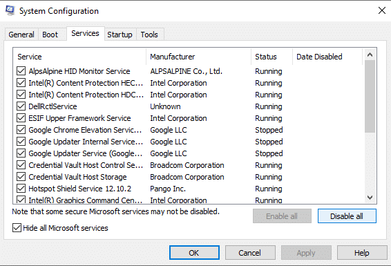Click the Unknown manufacturer cell
Viewport: 391px width, 266px height.
[x=165, y=106]
